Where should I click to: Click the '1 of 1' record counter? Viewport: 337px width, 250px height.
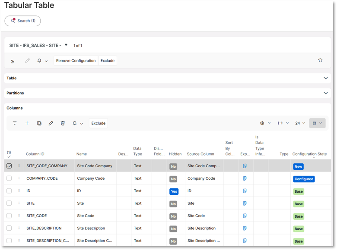[x=78, y=46]
